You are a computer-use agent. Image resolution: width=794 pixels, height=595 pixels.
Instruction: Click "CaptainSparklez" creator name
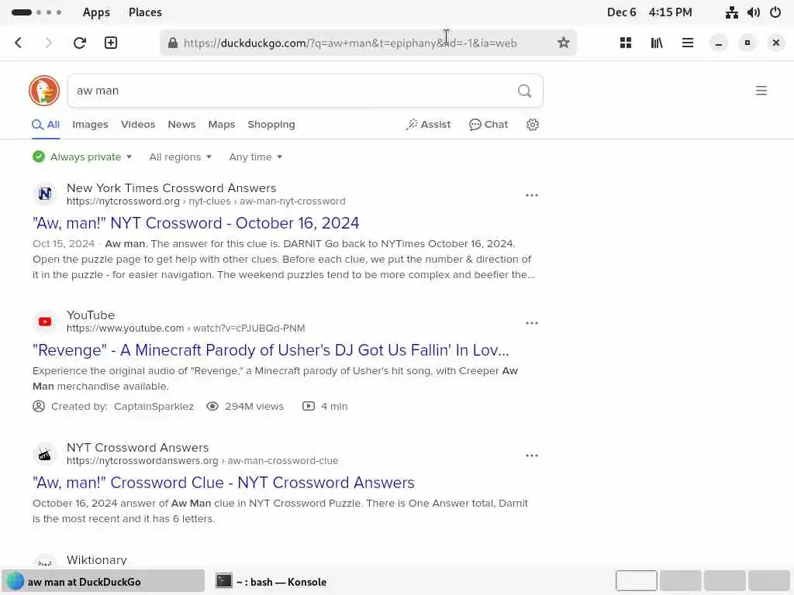(154, 406)
